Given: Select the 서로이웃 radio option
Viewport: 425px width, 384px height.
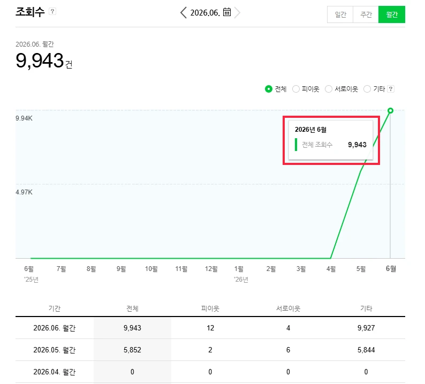Looking at the screenshot, I should 329,89.
